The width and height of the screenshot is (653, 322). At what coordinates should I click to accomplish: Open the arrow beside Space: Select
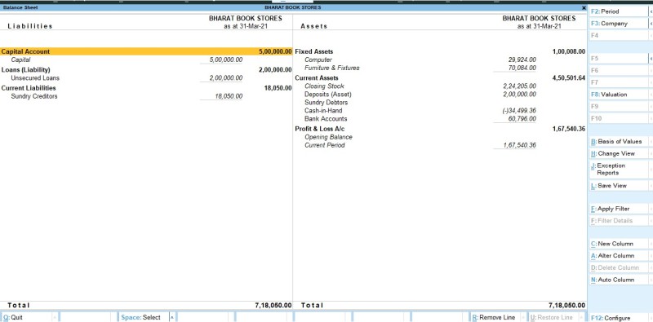(x=171, y=317)
